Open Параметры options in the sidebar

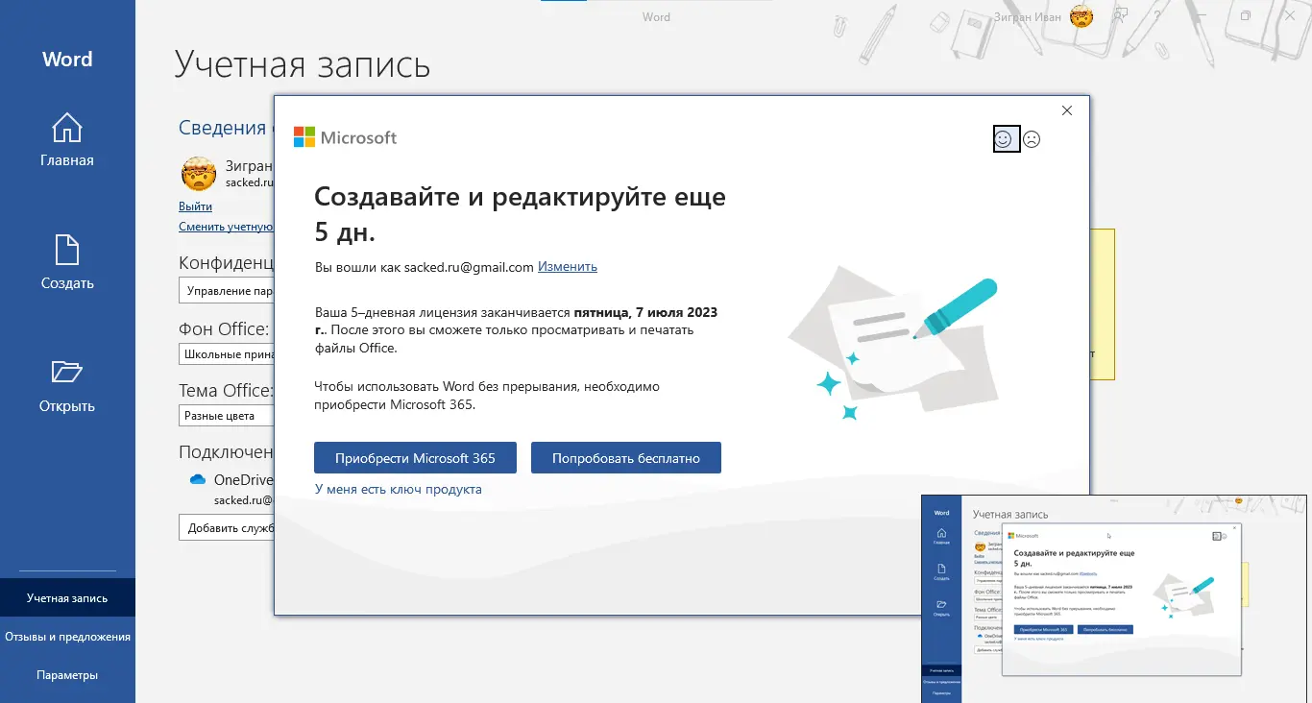click(67, 675)
